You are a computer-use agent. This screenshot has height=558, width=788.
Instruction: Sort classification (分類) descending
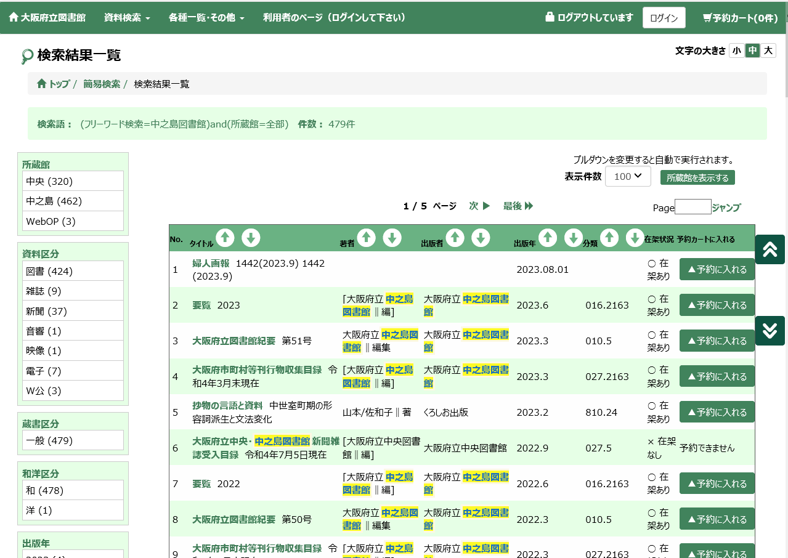[x=635, y=238]
